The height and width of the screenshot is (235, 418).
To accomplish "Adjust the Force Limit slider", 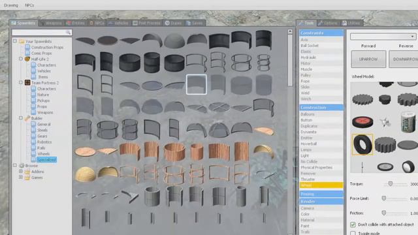I will (x=384, y=198).
